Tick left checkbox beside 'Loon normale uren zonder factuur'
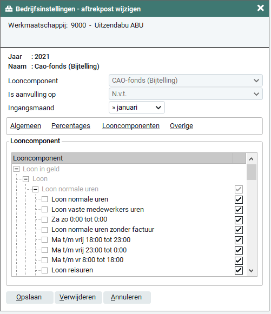Screen dimensions: 271x314 tap(45, 230)
